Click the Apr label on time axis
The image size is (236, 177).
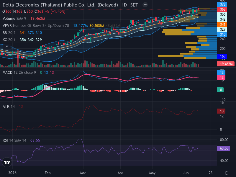click(x=120, y=173)
